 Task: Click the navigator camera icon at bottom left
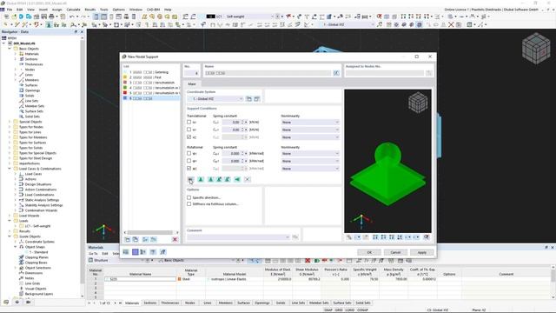tap(28, 302)
